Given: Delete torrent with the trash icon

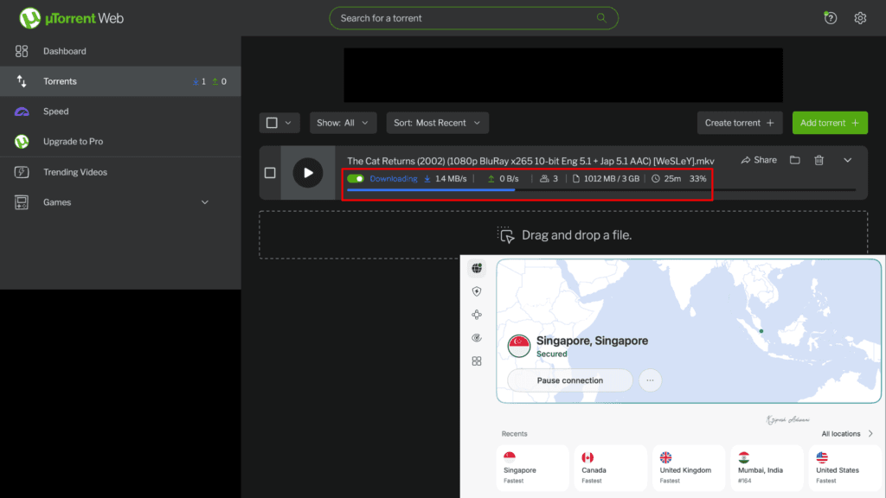Looking at the screenshot, I should point(819,160).
